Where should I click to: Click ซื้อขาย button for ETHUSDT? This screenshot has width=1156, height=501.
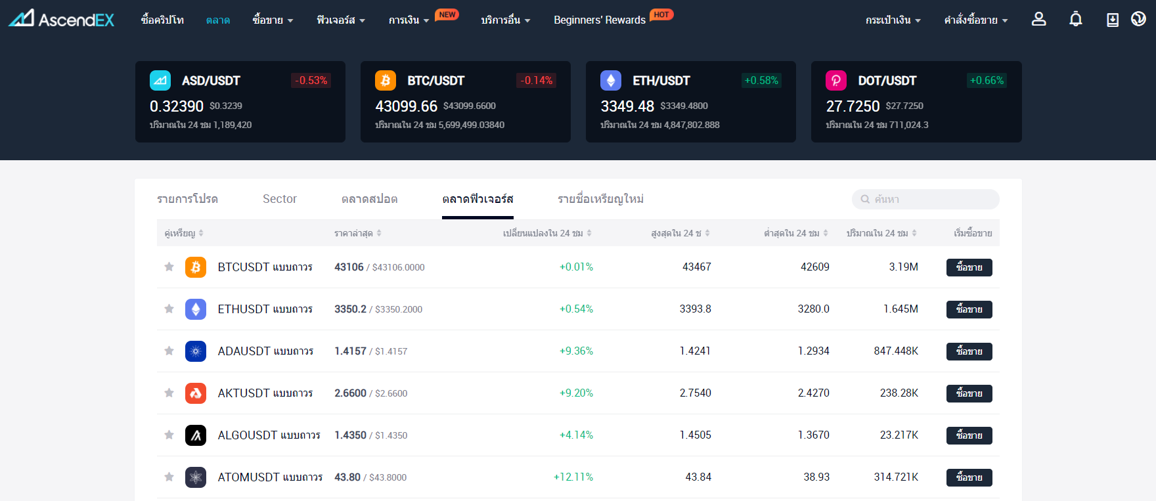(x=969, y=309)
